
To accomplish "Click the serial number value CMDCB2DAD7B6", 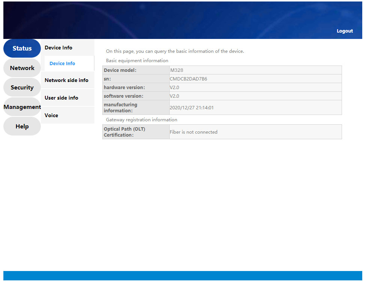I will pos(188,79).
